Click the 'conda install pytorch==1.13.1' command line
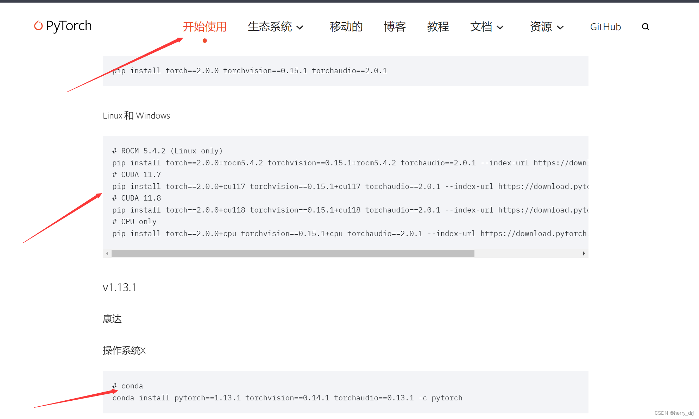699x419 pixels. (x=287, y=398)
